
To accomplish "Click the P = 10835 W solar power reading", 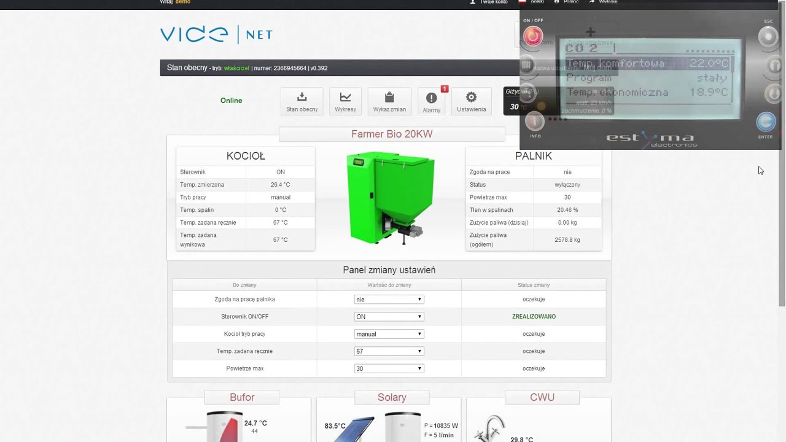I will [441, 425].
